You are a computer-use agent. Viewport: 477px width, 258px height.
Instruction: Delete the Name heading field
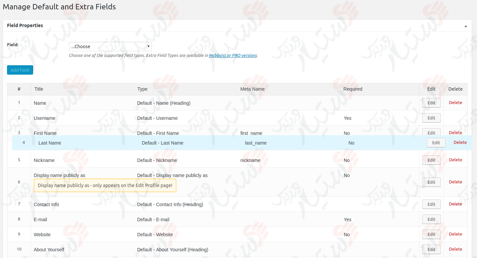pyautogui.click(x=455, y=102)
